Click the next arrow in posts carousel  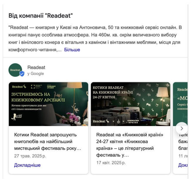click(x=182, y=128)
